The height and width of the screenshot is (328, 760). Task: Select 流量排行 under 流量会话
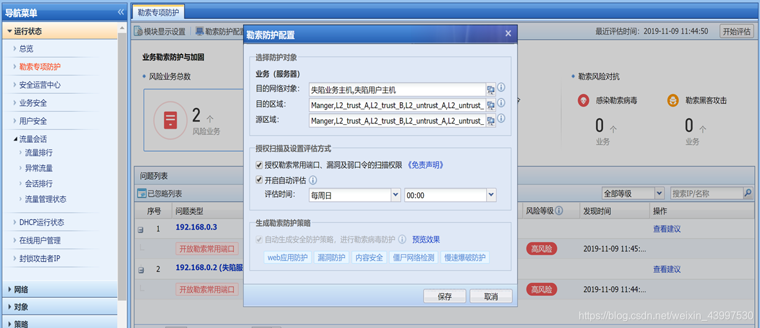(39, 152)
